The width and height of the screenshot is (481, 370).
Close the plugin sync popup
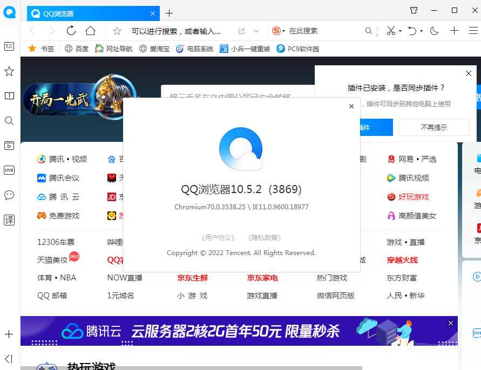(469, 73)
